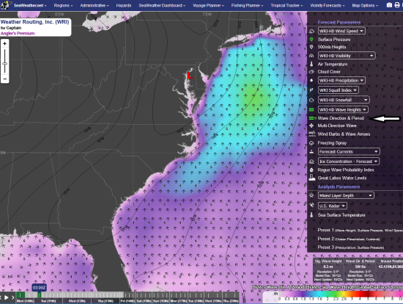Expand the Forecast Currents dropdown
This screenshot has width=403, height=304.
[349, 152]
